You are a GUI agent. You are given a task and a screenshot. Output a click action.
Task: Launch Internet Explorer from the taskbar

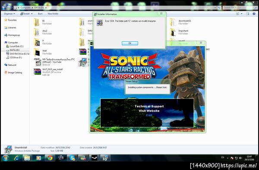[x=16, y=158]
